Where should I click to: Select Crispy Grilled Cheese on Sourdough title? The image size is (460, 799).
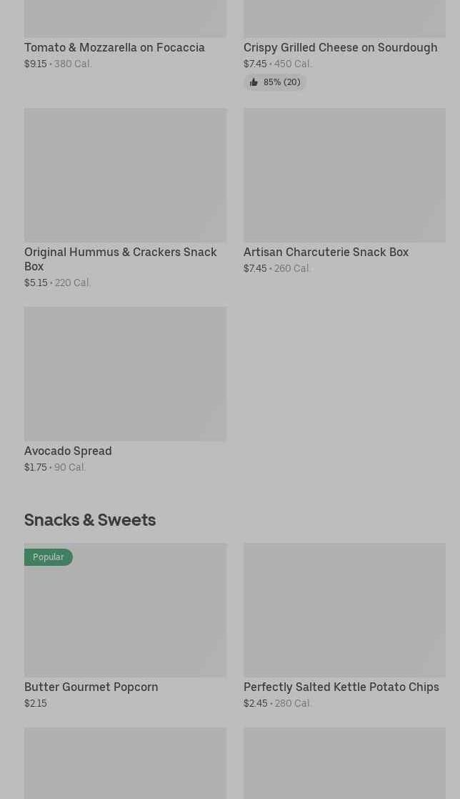click(x=340, y=48)
